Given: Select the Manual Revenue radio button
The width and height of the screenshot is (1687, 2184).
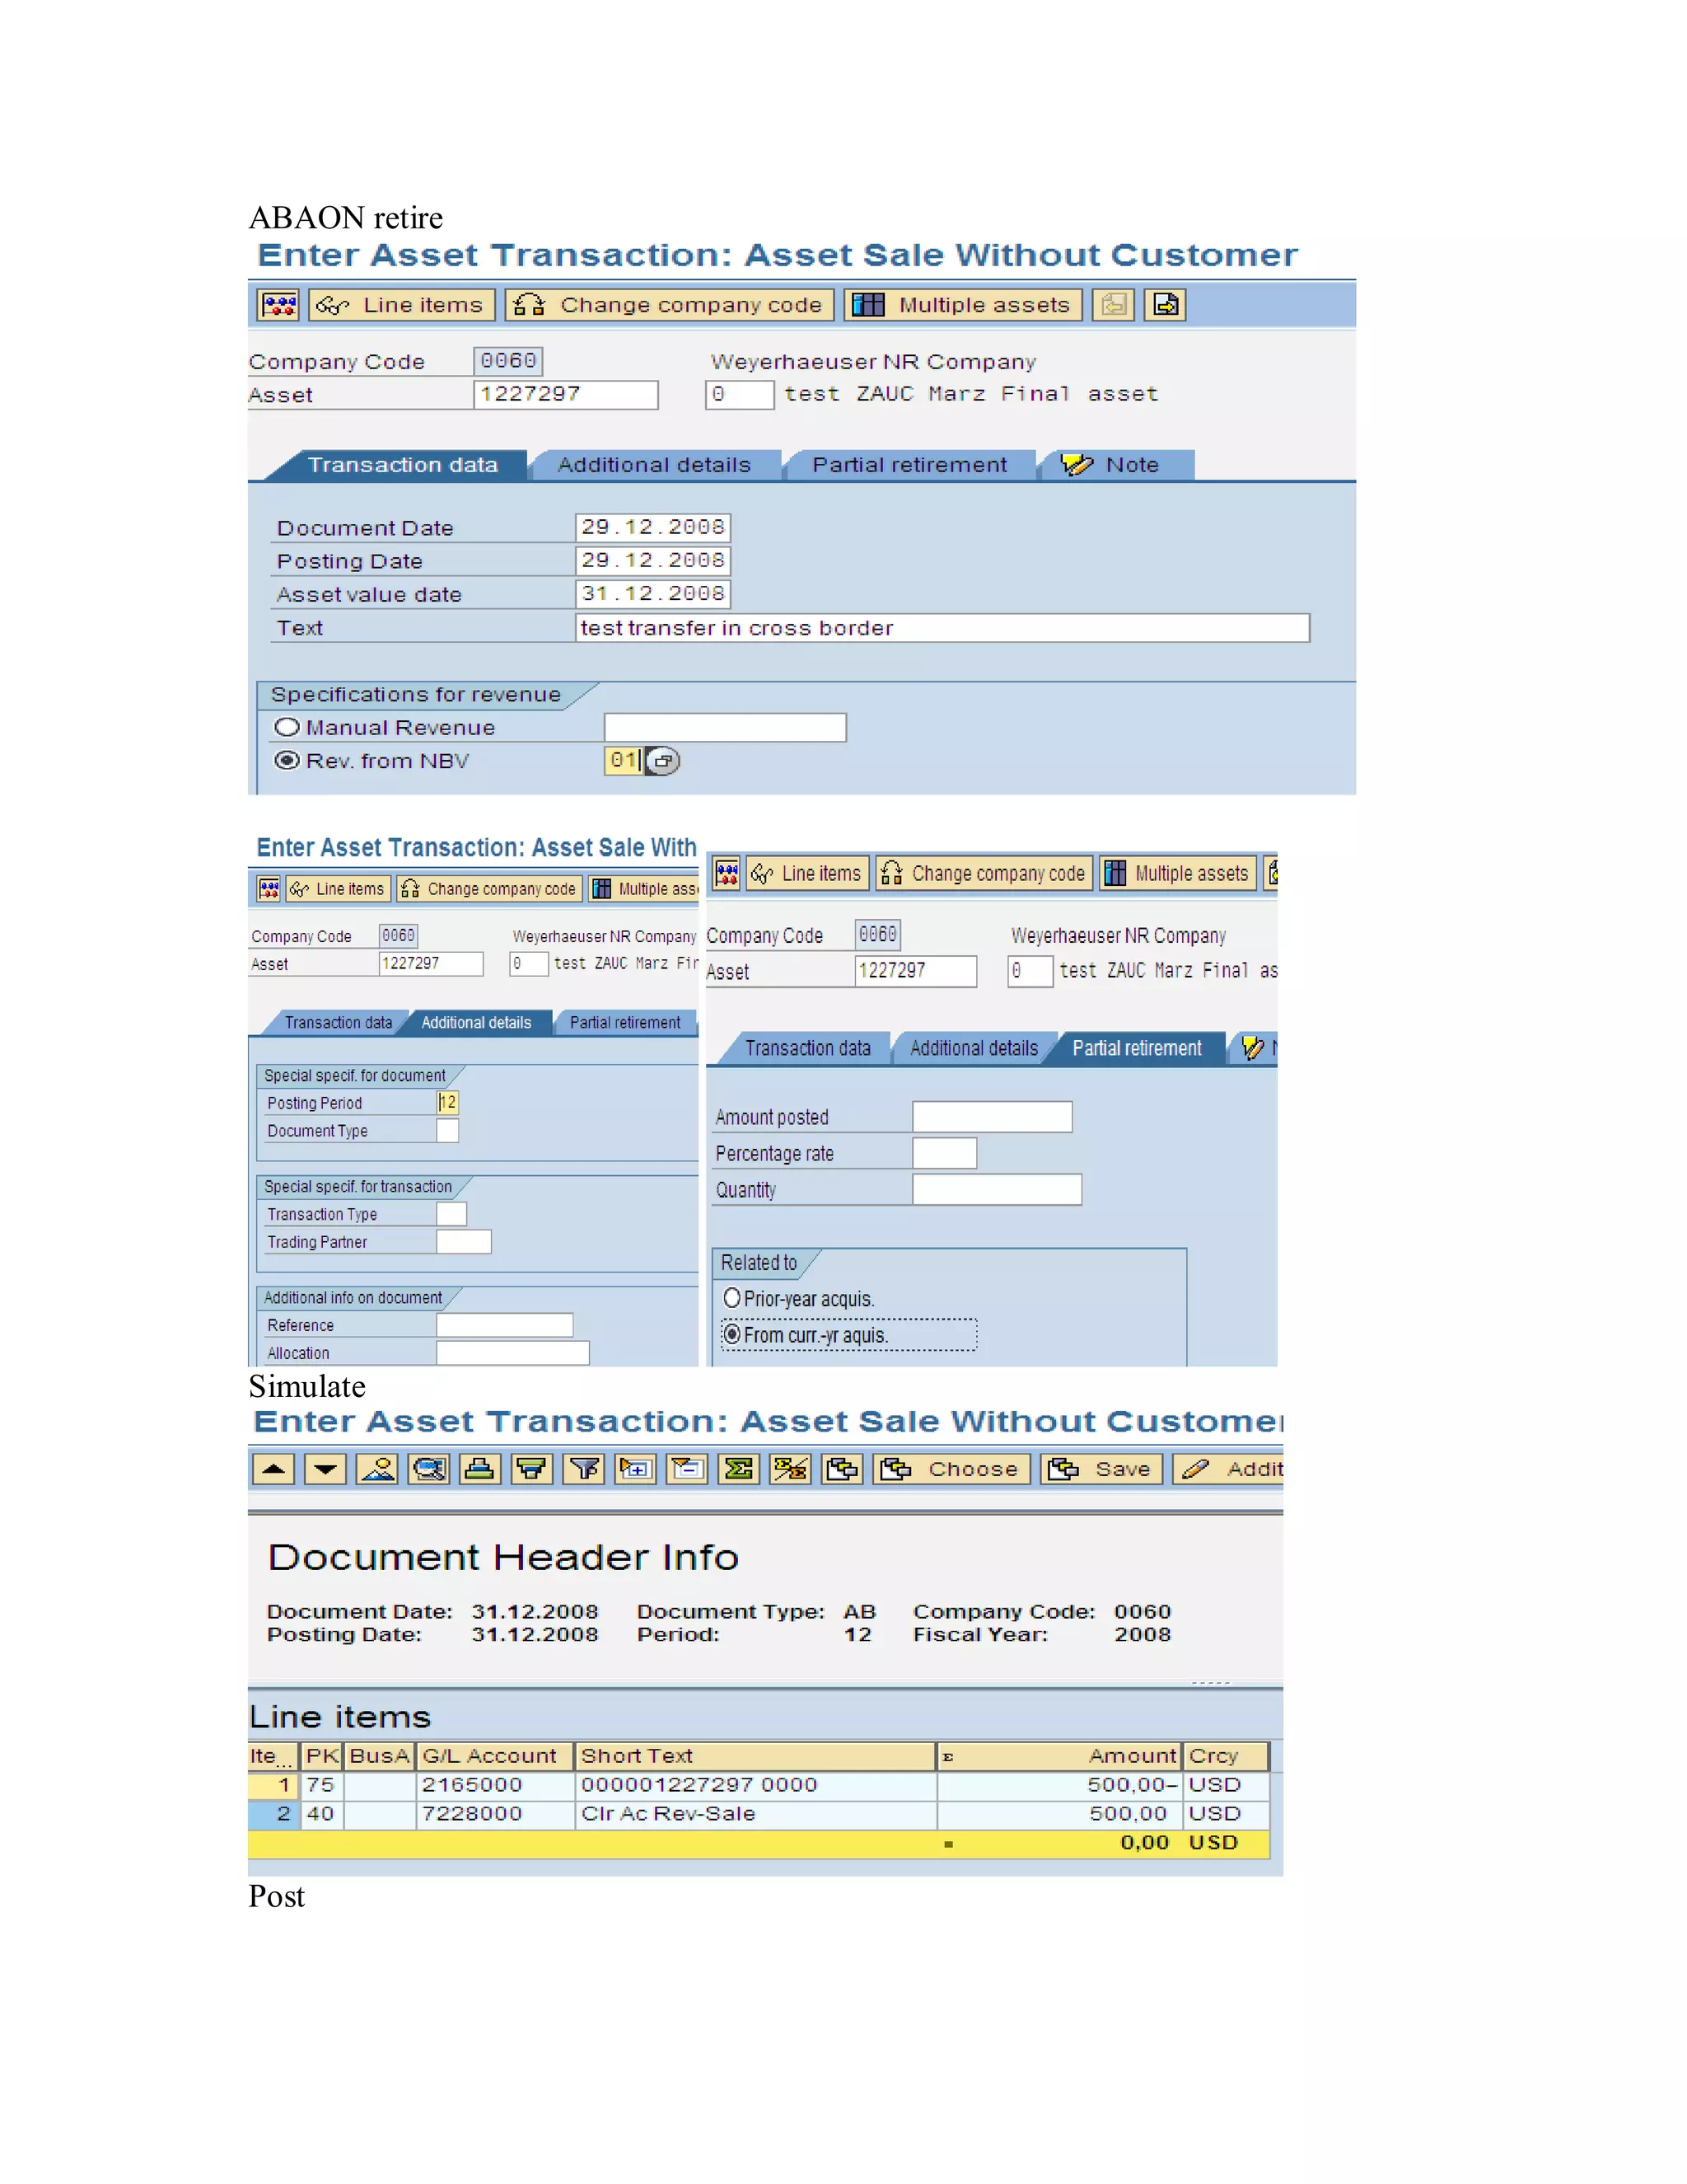Looking at the screenshot, I should point(287,727).
